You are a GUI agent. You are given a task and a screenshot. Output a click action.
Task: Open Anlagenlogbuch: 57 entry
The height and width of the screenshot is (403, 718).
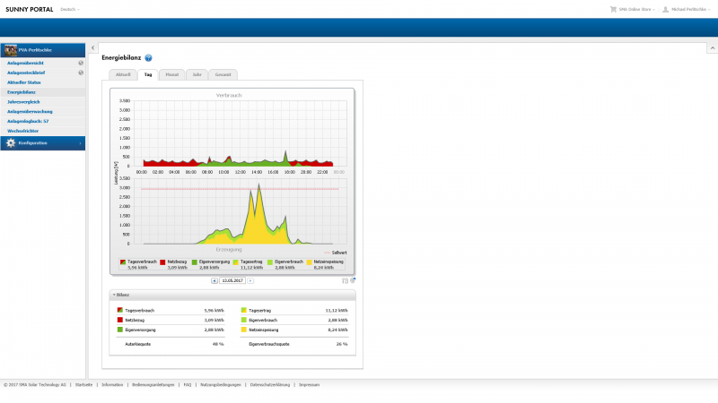tap(28, 121)
